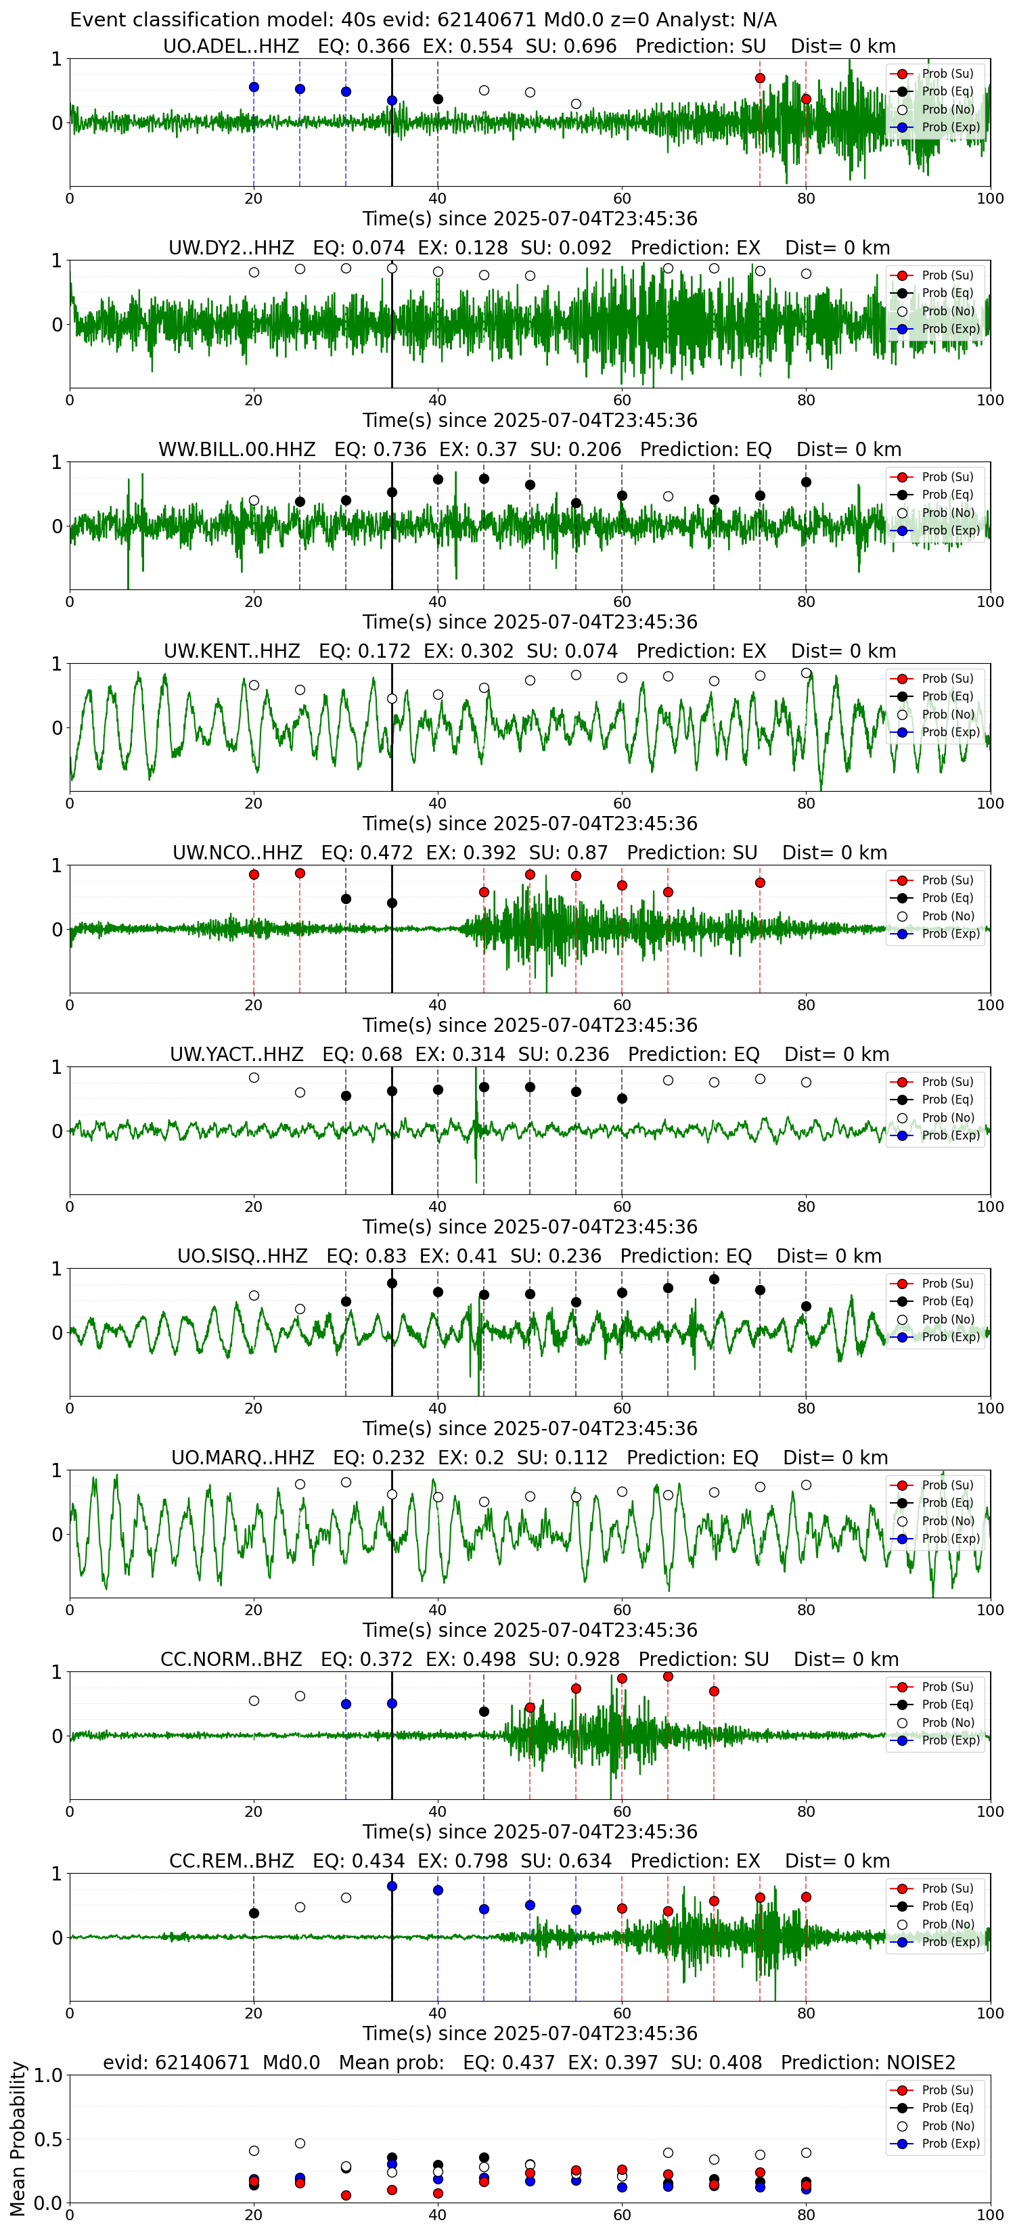
Task: Select the CC.NORM..BHZ subplot title
Action: (528, 1659)
